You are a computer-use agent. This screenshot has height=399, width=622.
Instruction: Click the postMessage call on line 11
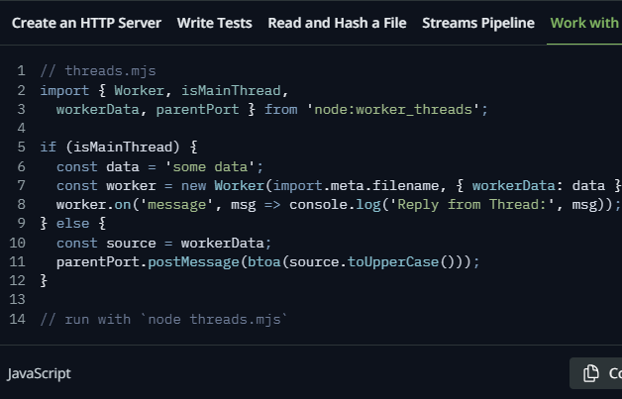tap(193, 262)
